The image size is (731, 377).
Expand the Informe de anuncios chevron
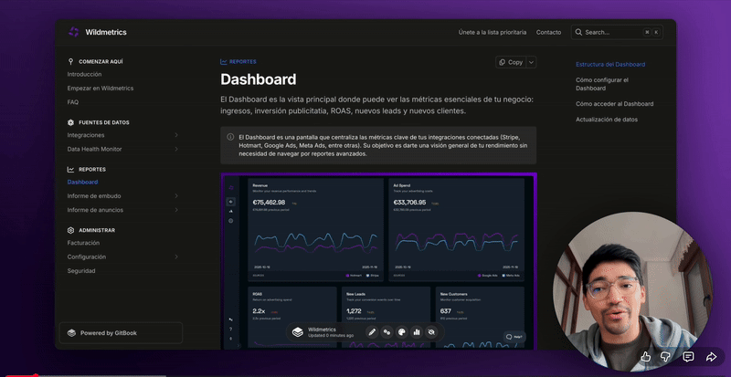click(x=176, y=210)
